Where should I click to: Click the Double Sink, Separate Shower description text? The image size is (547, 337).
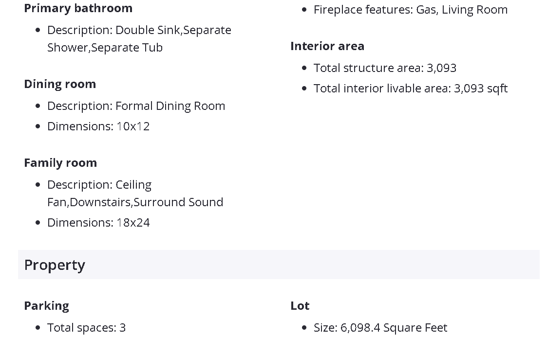click(139, 38)
